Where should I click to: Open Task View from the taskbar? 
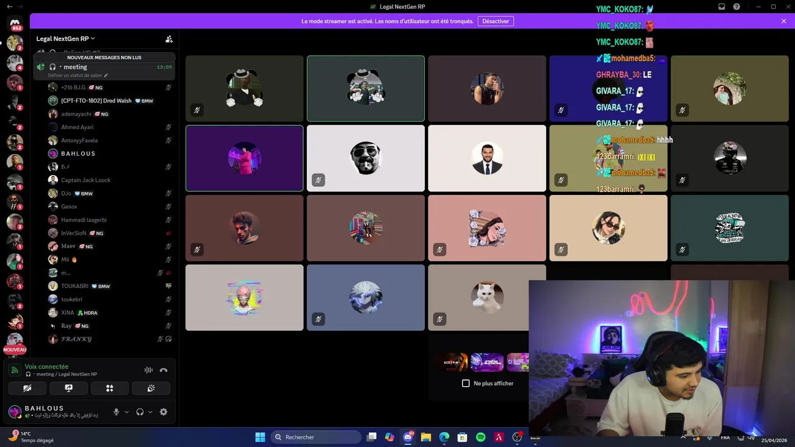pos(371,437)
